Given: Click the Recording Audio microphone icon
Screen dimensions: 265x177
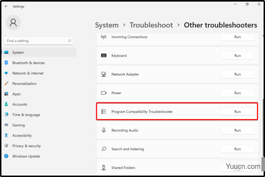Looking at the screenshot, I should 104,130.
